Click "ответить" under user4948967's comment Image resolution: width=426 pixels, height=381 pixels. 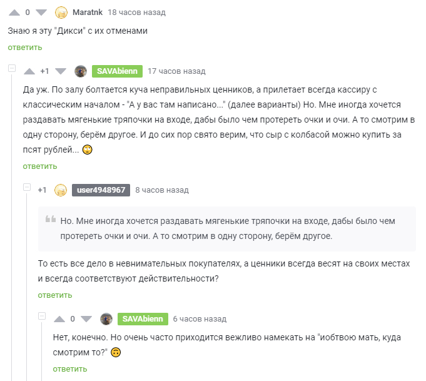click(x=55, y=295)
